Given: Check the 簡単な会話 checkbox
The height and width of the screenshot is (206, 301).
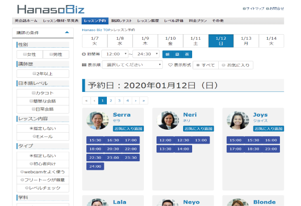Looking at the screenshot, I should click(x=31, y=101).
